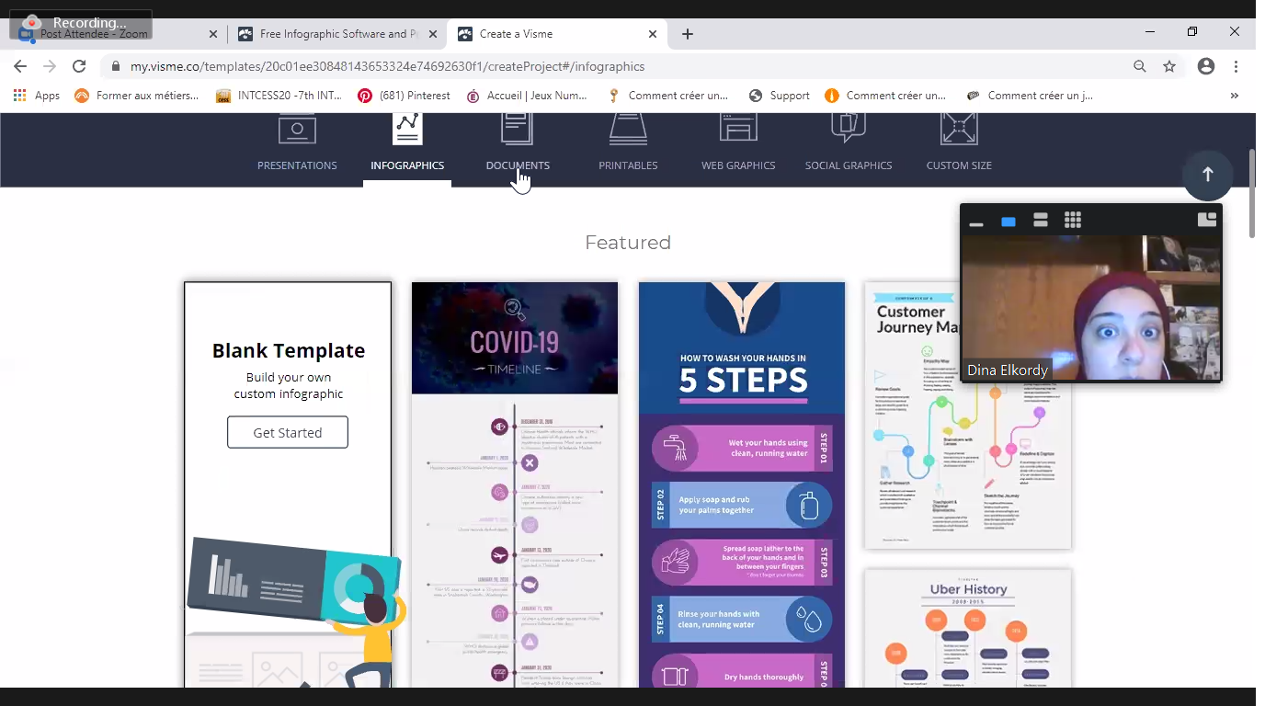Open the Documents category icon

[517, 130]
